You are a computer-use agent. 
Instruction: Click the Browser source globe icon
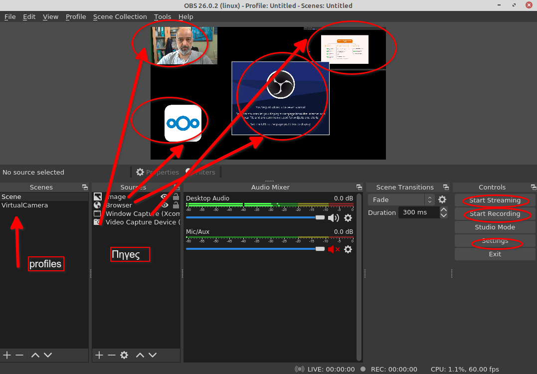point(98,205)
